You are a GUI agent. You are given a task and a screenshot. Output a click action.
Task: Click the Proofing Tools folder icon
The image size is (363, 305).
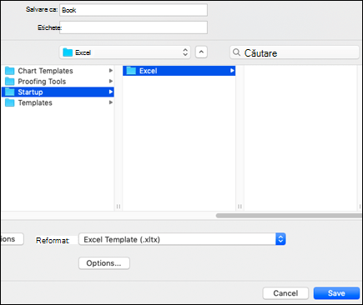pyautogui.click(x=10, y=81)
